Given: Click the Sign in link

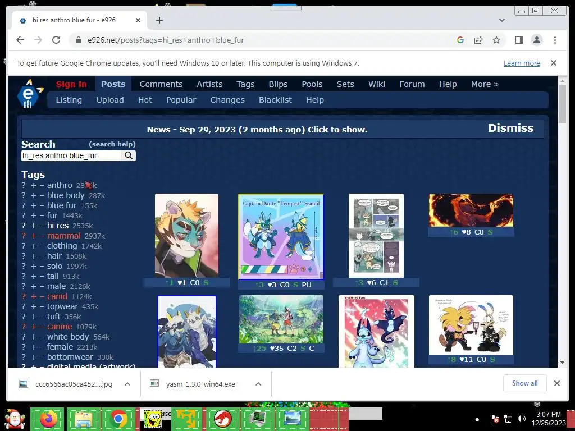Looking at the screenshot, I should click(71, 84).
